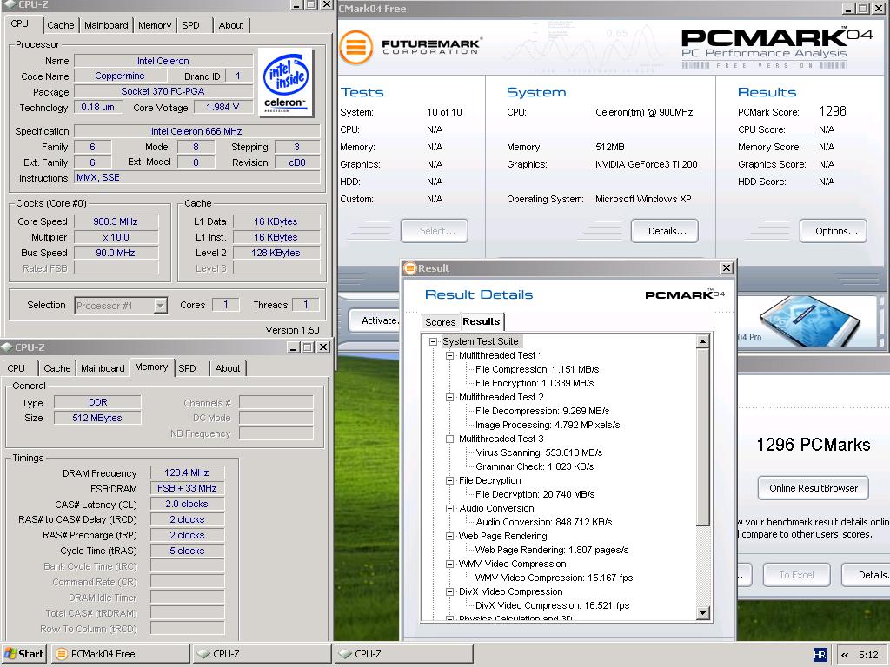Screen dimensions: 890x667
Task: Collapse the WMV Video Compression node
Action: click(449, 564)
